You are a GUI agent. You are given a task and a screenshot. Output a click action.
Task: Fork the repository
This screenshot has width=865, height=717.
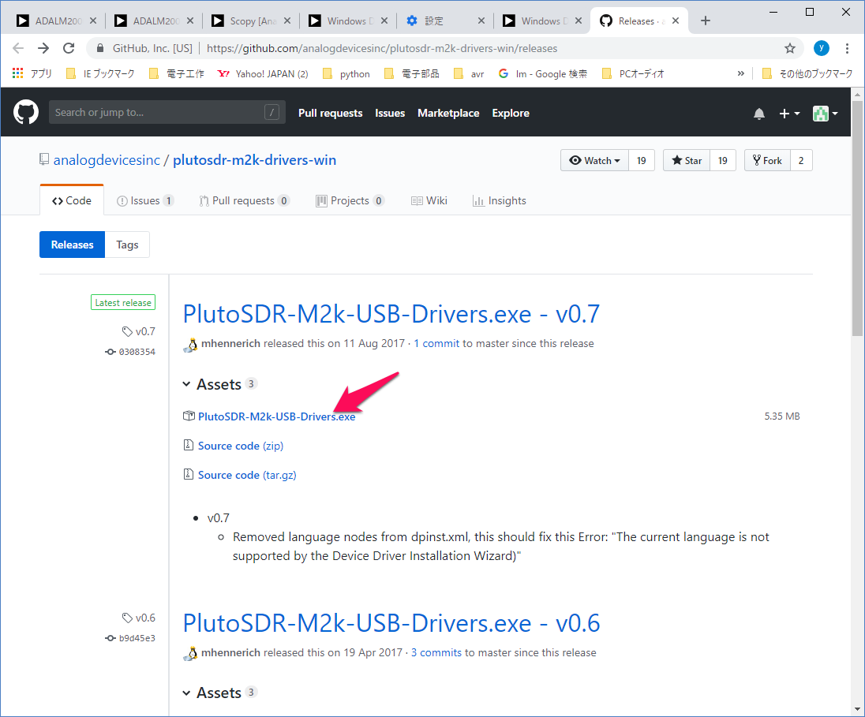tap(766, 160)
